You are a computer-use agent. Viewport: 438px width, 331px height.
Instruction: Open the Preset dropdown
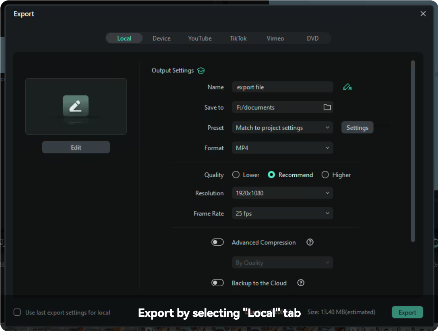pos(282,128)
